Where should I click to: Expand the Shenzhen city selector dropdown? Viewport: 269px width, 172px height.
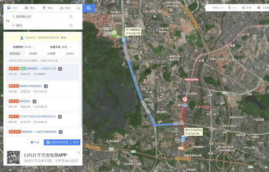(x=218, y=8)
